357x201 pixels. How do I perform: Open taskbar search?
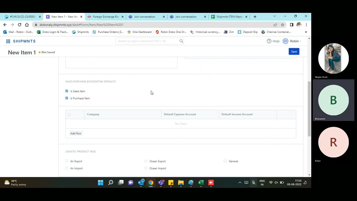(111, 183)
